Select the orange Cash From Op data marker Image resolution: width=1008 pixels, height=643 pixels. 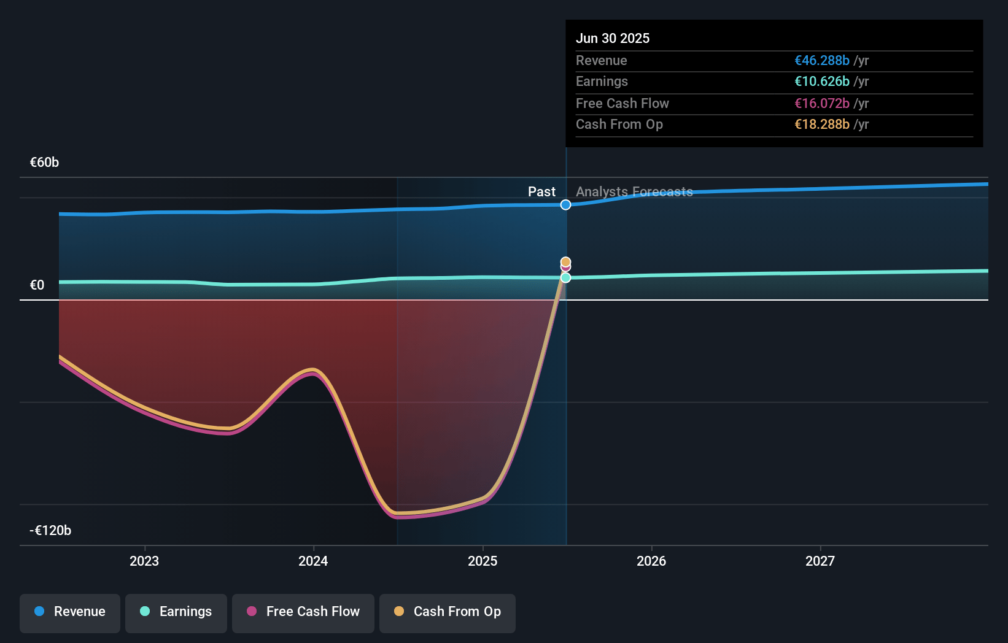[565, 262]
